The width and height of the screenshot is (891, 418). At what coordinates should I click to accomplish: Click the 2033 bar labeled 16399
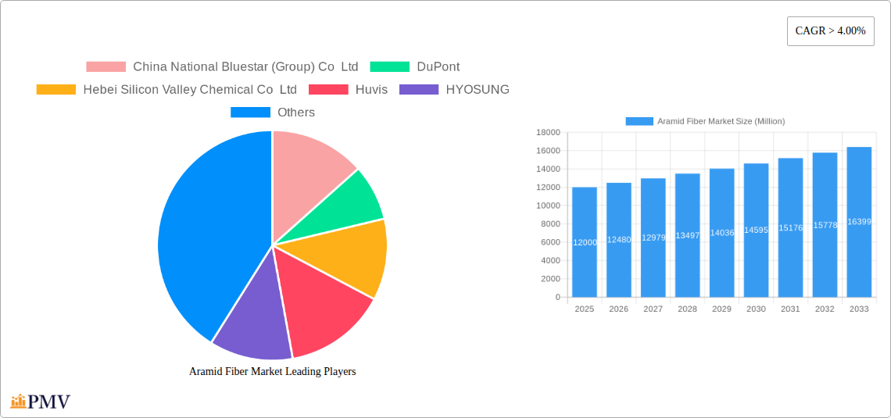pos(859,222)
